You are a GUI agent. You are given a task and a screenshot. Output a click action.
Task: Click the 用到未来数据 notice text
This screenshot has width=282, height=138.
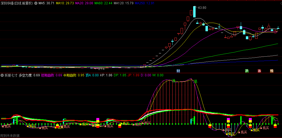10,136
